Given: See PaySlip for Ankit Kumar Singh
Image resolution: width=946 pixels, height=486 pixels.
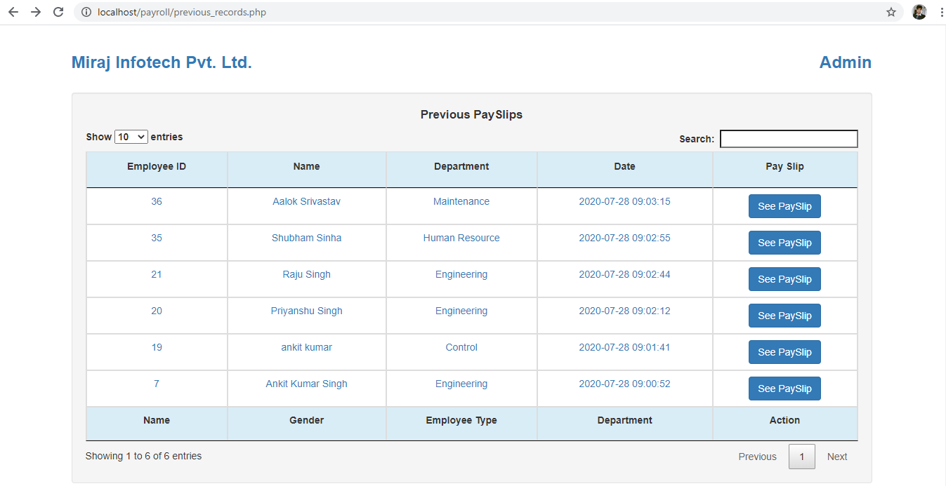Looking at the screenshot, I should coord(784,388).
